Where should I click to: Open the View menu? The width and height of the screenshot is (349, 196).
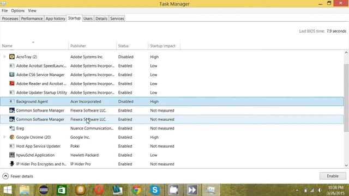click(32, 11)
